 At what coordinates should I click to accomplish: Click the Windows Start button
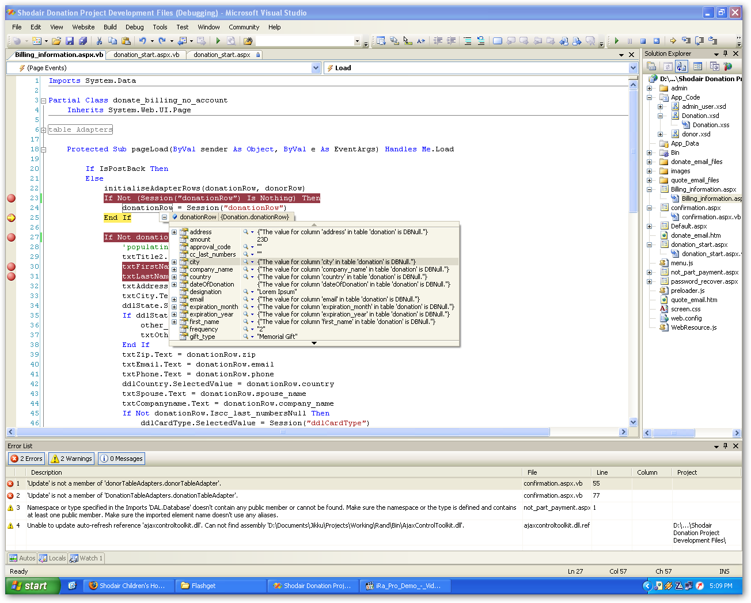coord(32,586)
